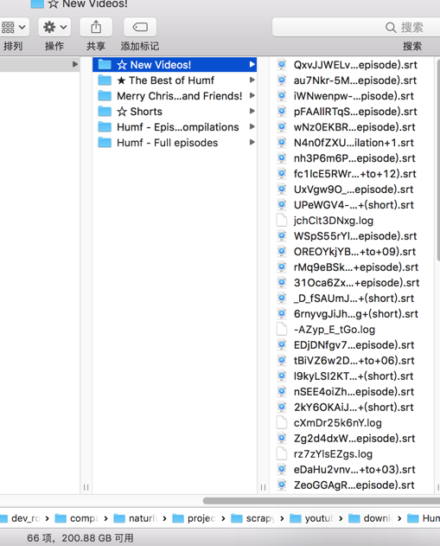This screenshot has height=546, width=440.
Task: Click the dev_ro path bar folder
Action: pyautogui.click(x=20, y=518)
